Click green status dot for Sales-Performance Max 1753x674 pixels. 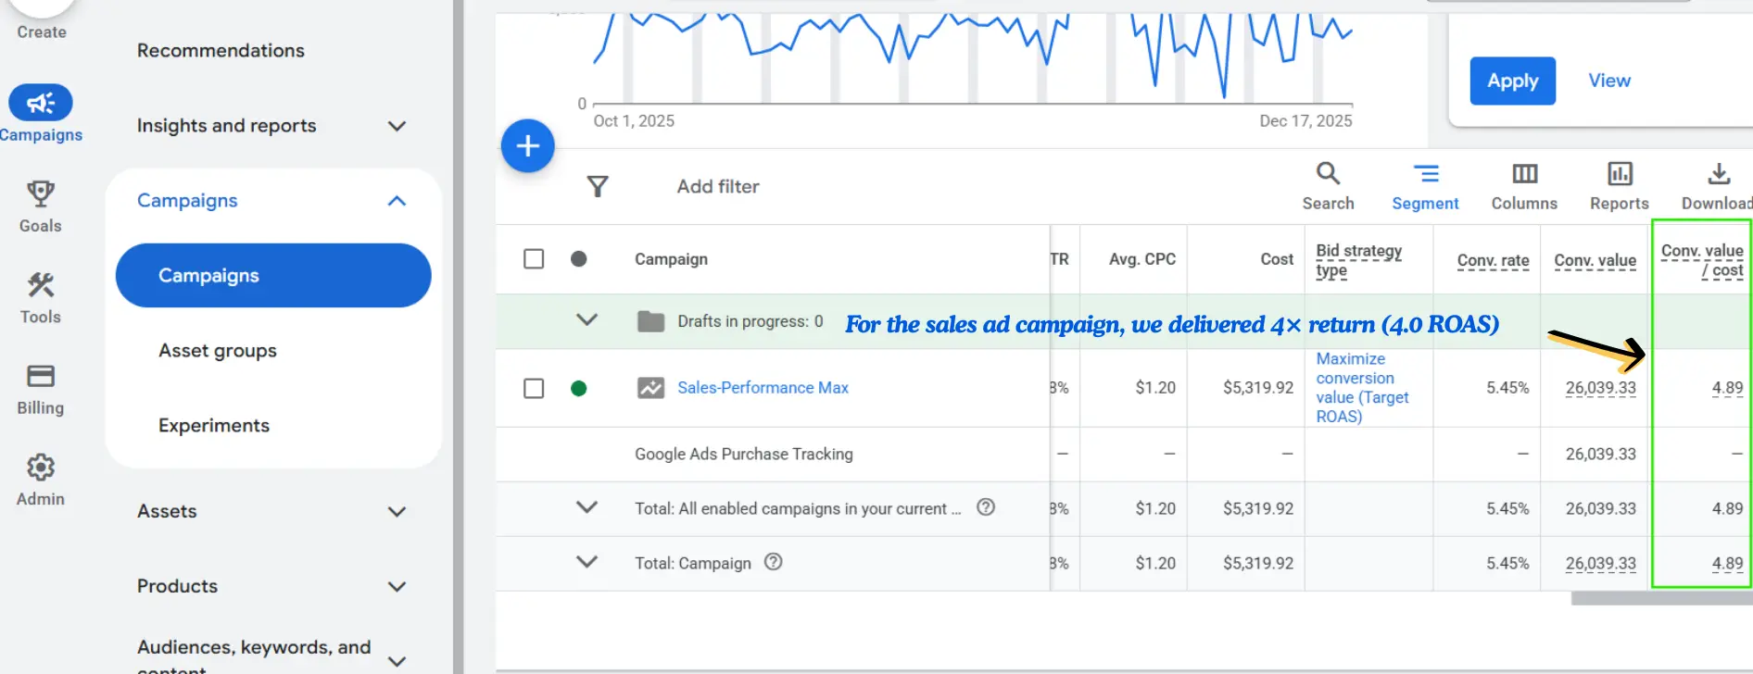(579, 388)
